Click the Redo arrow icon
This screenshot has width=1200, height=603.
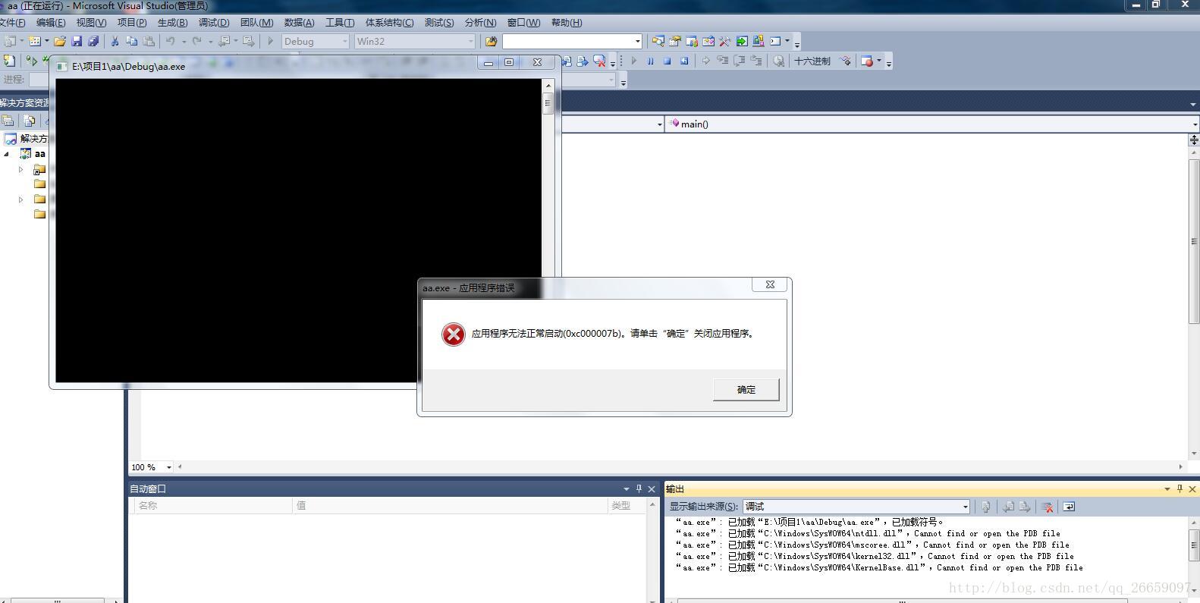point(197,41)
